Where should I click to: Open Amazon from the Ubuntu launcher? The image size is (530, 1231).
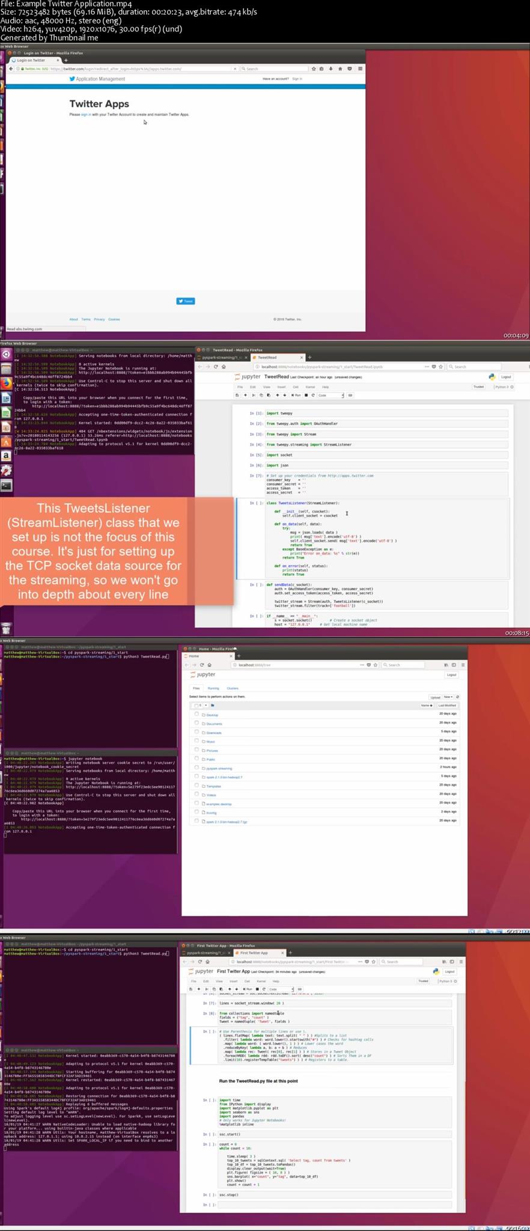tap(6, 456)
